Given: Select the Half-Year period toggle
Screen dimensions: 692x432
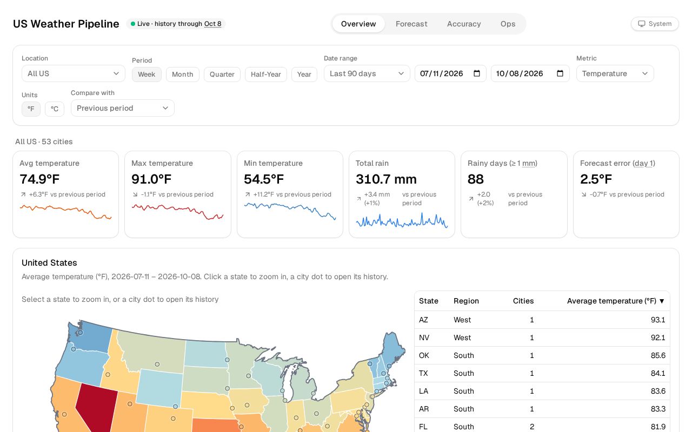Looking at the screenshot, I should [x=266, y=75].
